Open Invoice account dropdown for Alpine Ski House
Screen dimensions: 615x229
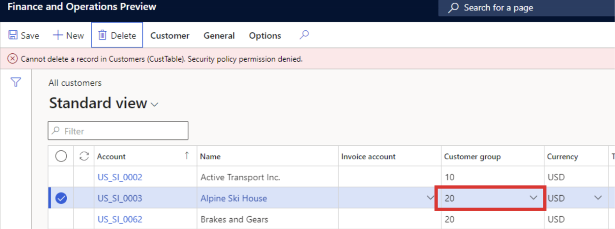coord(431,198)
